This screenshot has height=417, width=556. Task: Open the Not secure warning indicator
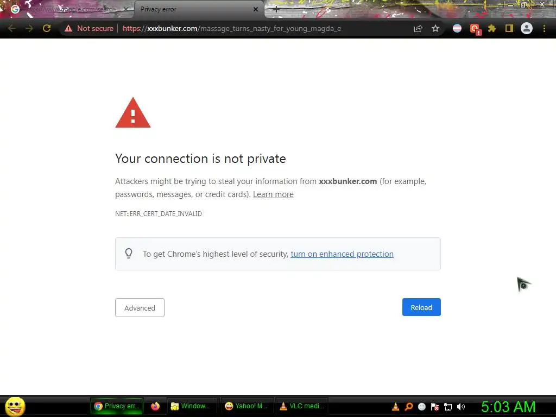tap(89, 28)
